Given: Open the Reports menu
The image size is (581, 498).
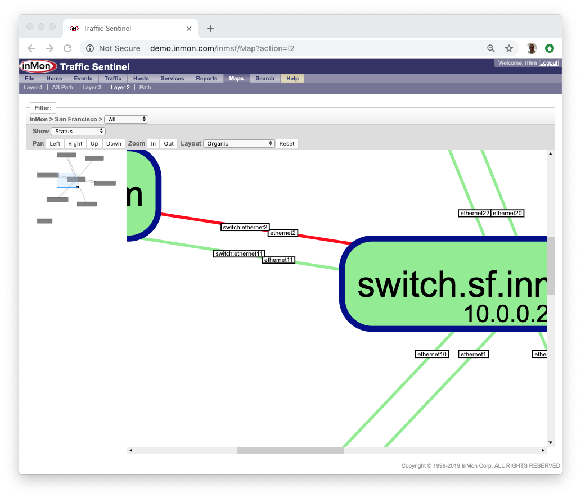Looking at the screenshot, I should coord(206,79).
